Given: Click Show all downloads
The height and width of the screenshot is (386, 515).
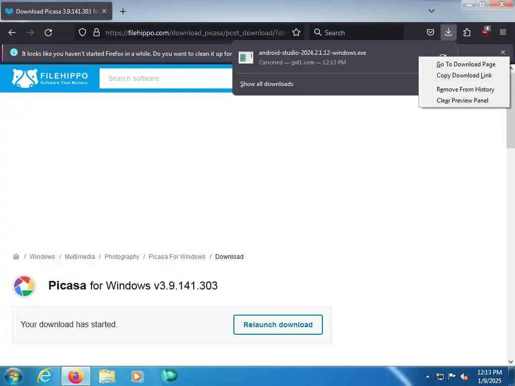Looking at the screenshot, I should (267, 84).
